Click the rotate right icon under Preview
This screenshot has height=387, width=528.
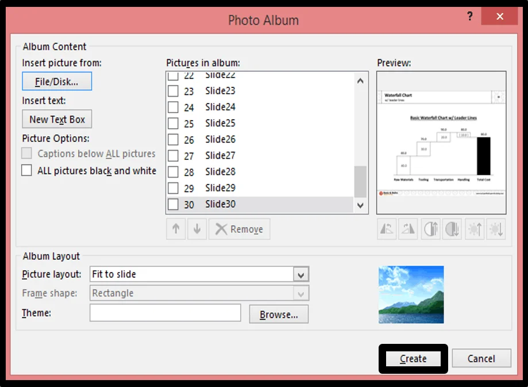(x=408, y=229)
